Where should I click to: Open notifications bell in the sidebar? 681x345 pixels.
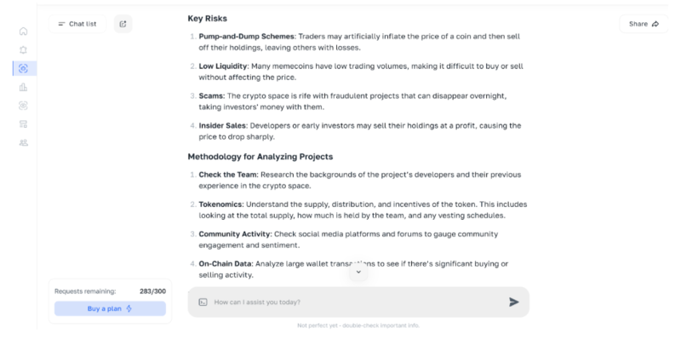tap(23, 50)
